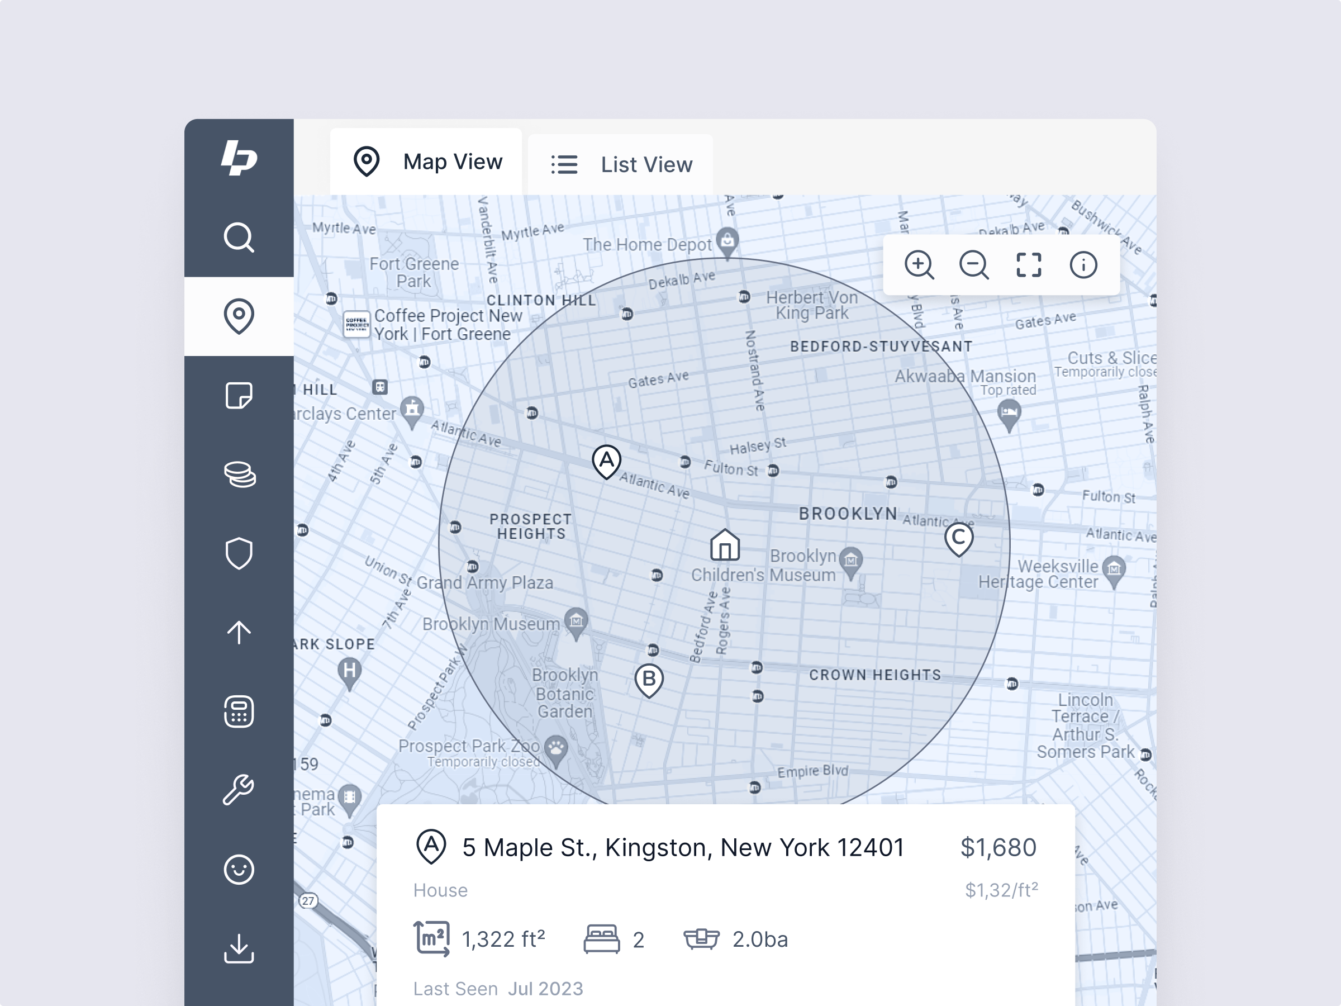Open the calculator icon in sidebar
1341x1006 pixels.
click(239, 711)
